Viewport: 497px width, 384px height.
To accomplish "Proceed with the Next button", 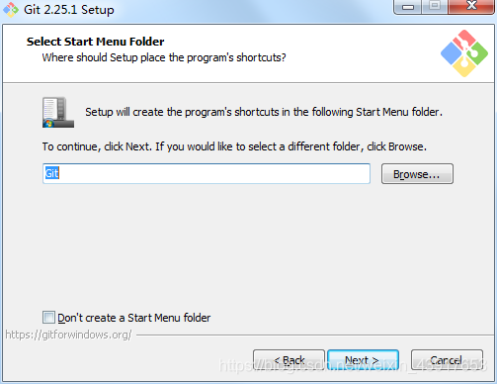I will [x=363, y=360].
